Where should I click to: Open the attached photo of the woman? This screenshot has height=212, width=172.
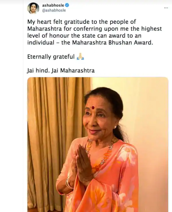click(x=98, y=144)
